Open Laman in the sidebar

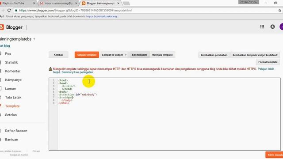[x=10, y=89]
